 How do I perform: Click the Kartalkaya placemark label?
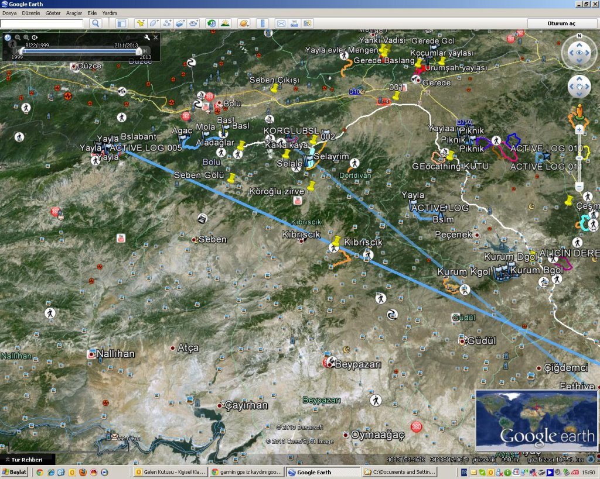[x=286, y=145]
